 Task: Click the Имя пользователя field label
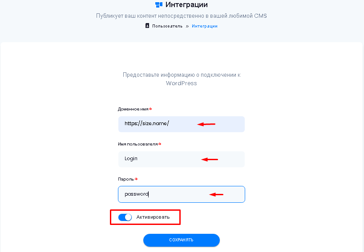tap(138, 144)
